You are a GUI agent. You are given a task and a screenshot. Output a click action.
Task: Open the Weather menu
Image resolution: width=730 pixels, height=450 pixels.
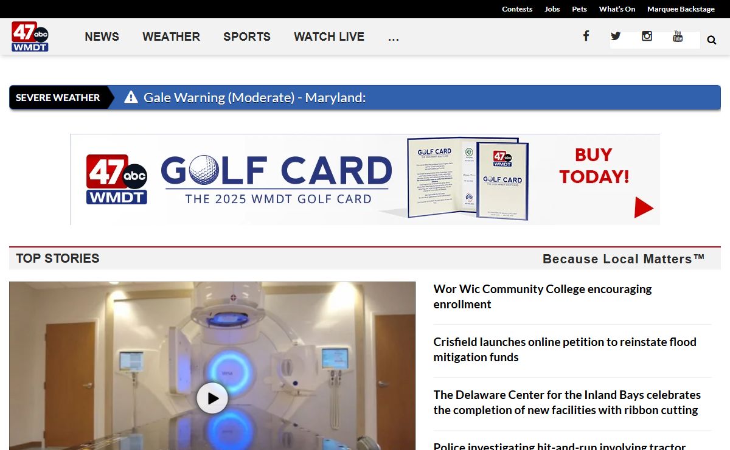coord(171,36)
